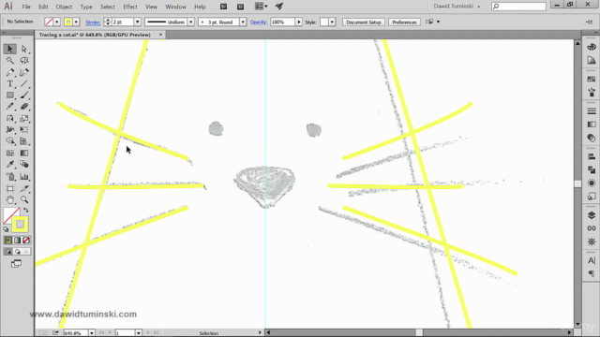Select the Width tool
The width and height of the screenshot is (600, 337).
coord(10,130)
